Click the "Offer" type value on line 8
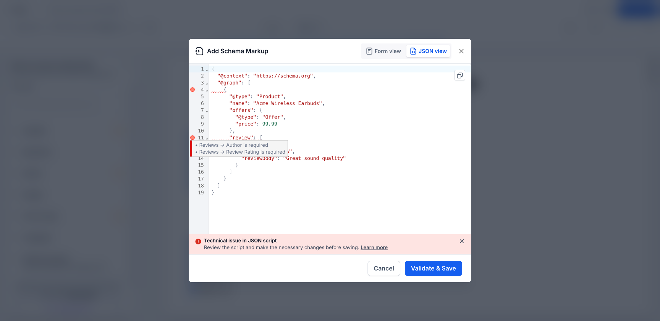The width and height of the screenshot is (660, 321). (273, 117)
